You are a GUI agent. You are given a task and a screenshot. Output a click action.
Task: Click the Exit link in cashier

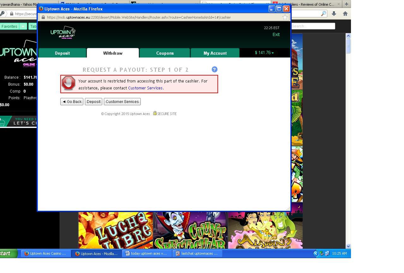coord(276,34)
